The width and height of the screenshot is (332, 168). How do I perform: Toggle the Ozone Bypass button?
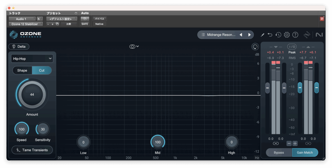(x=279, y=152)
